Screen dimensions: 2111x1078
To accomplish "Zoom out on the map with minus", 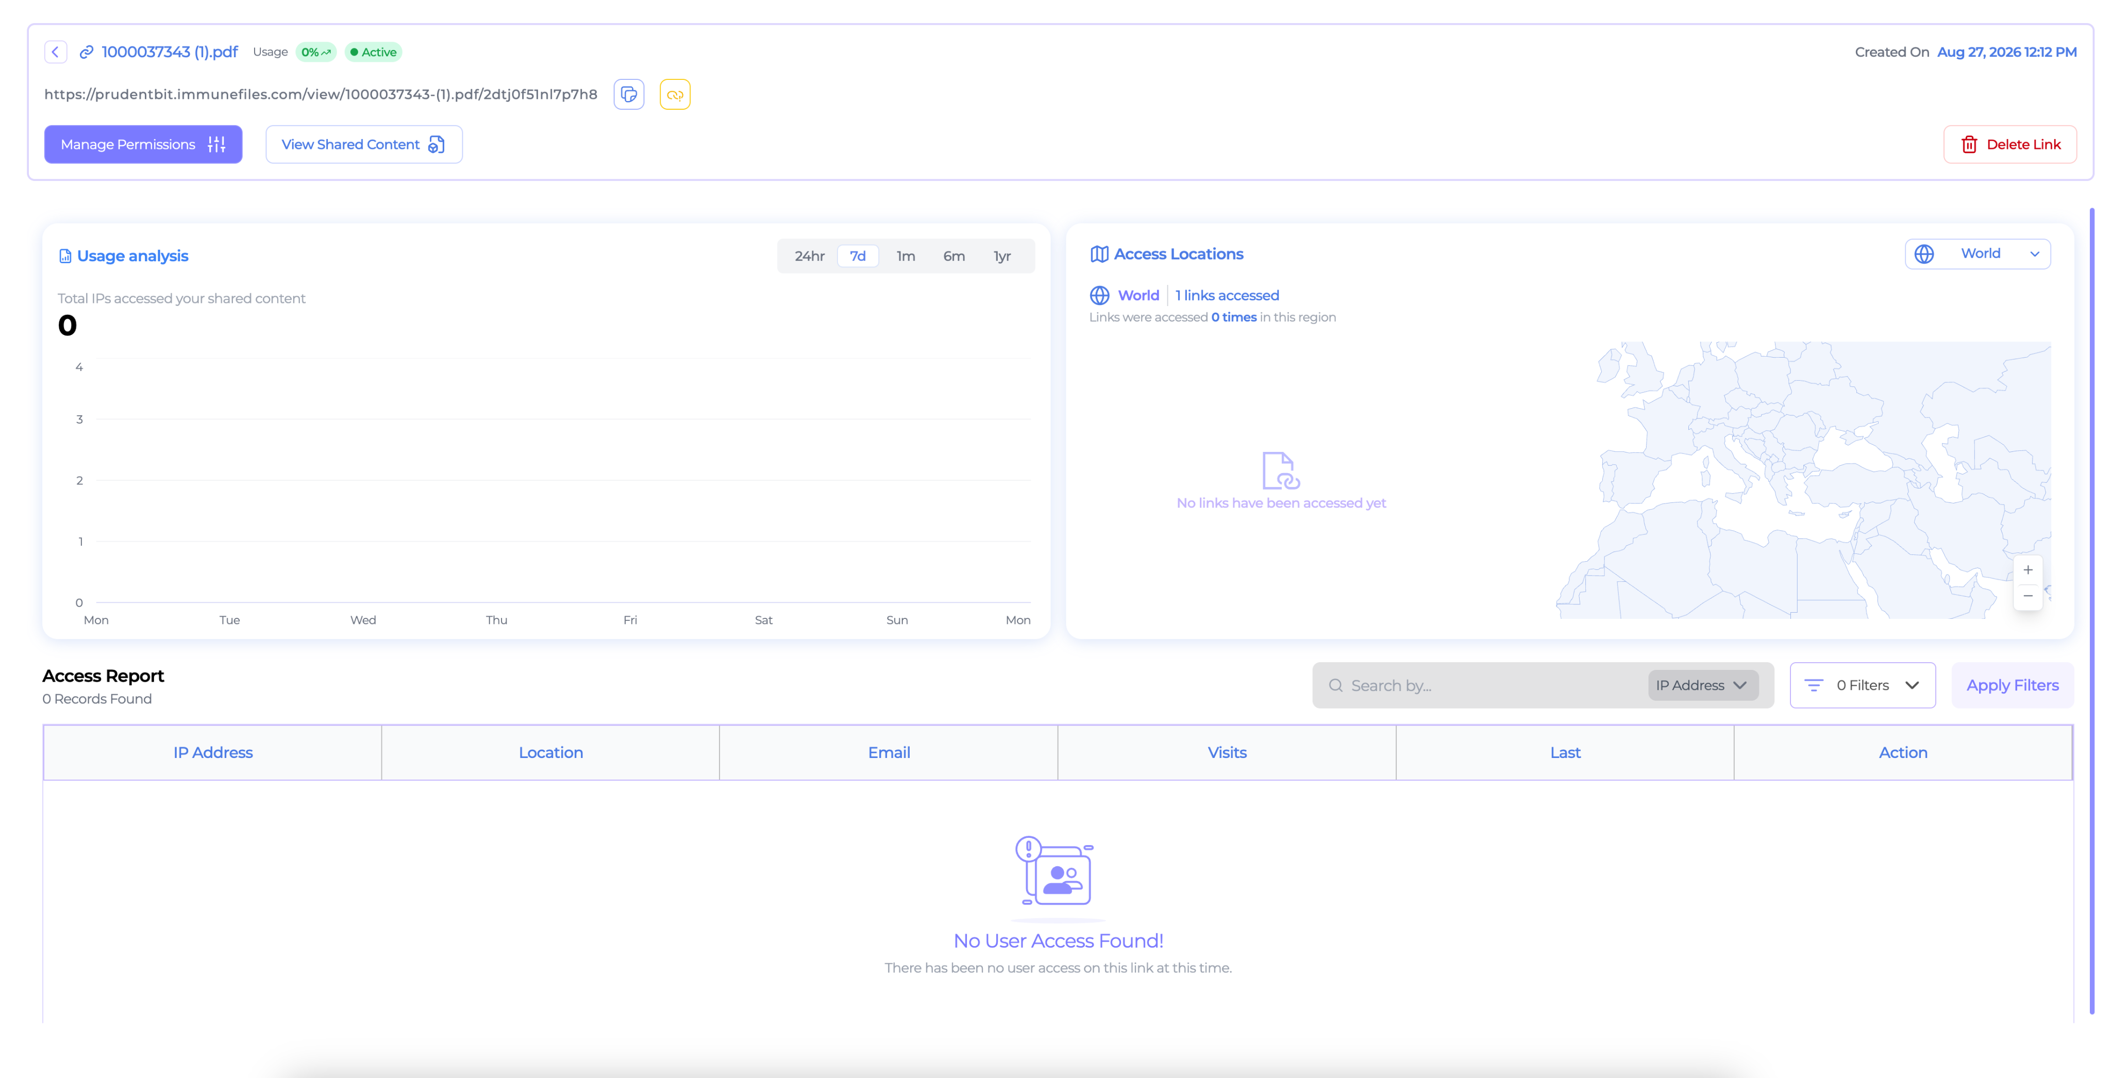I will (2028, 596).
